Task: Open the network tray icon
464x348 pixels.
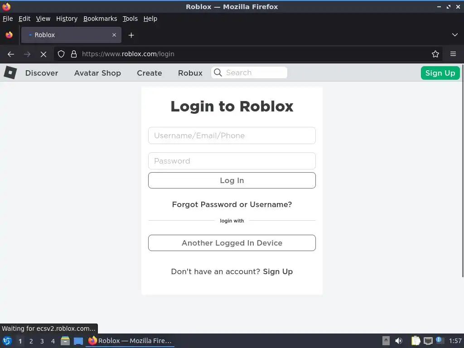Action: 428,341
